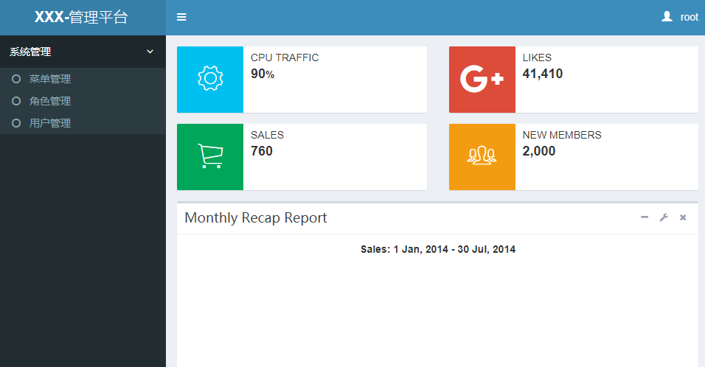705x367 pixels.
Task: Click the 2,000 new members value
Action: (538, 151)
